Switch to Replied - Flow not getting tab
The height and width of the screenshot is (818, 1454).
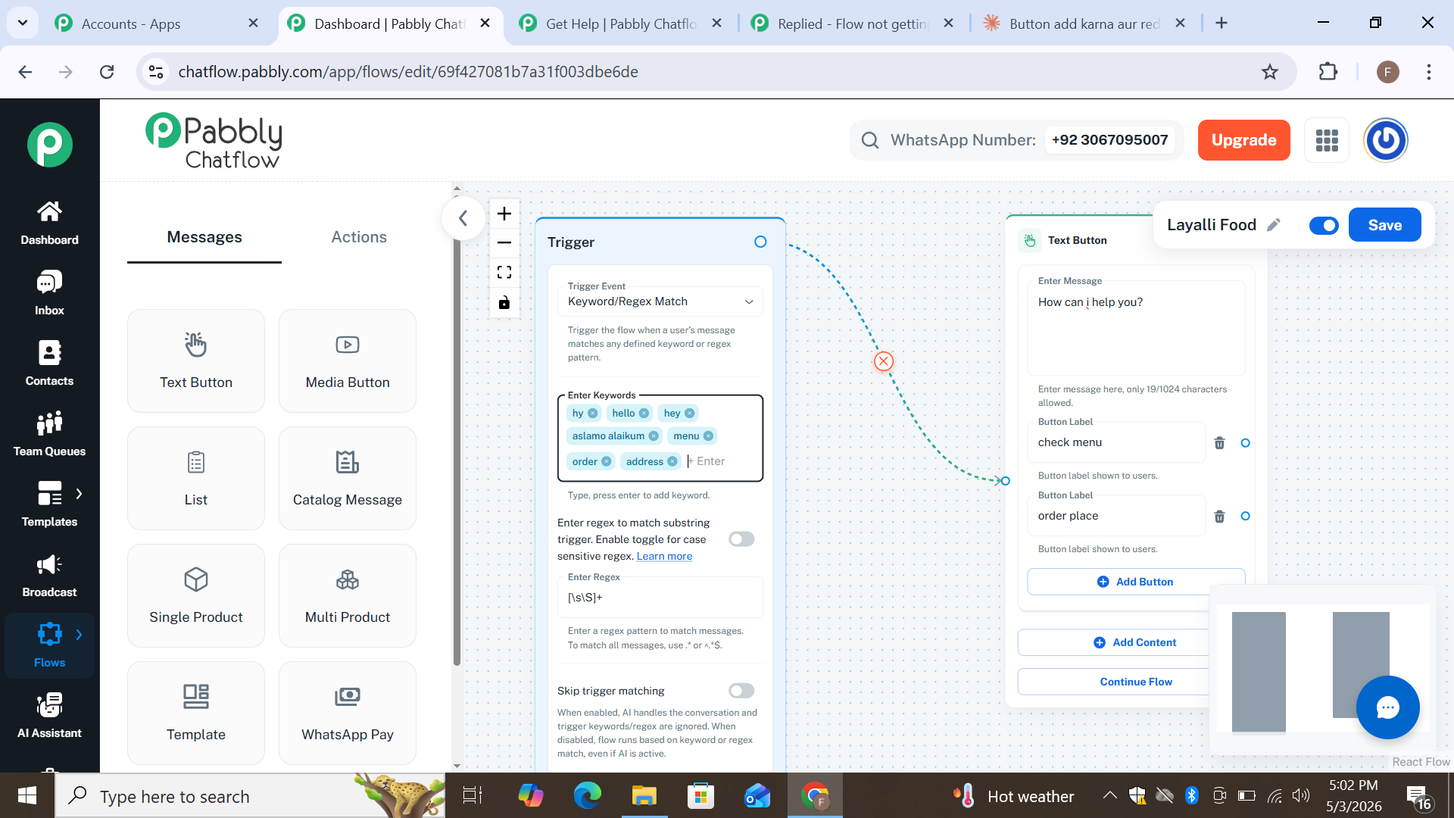pyautogui.click(x=853, y=23)
